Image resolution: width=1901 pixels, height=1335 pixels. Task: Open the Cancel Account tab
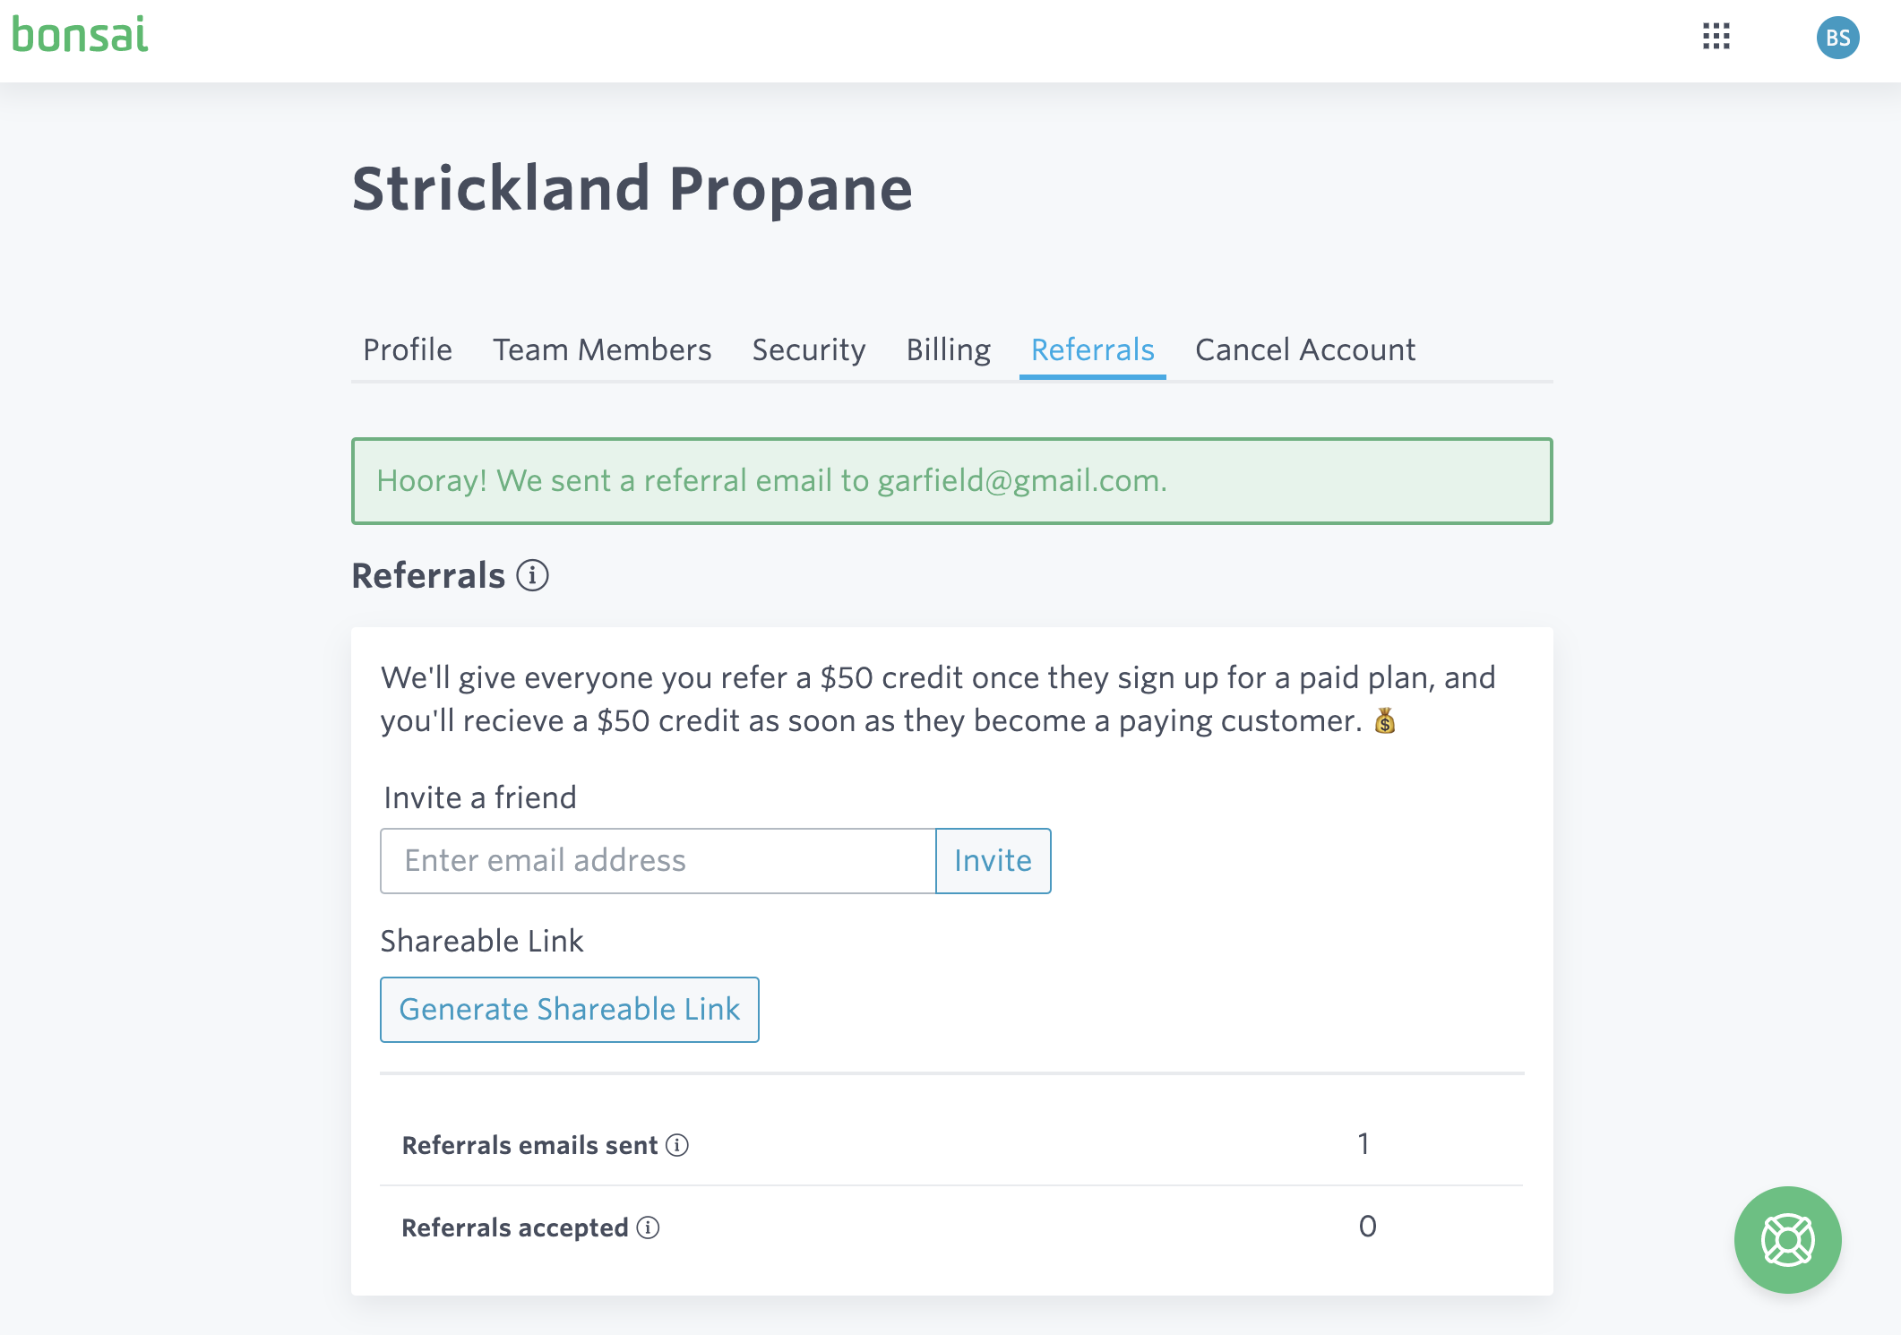[x=1304, y=350]
